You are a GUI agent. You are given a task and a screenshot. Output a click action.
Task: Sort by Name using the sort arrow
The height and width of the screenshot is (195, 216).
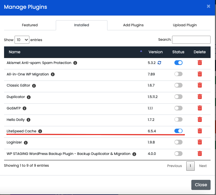point(141,51)
